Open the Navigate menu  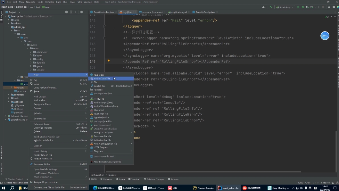click(x=30, y=2)
